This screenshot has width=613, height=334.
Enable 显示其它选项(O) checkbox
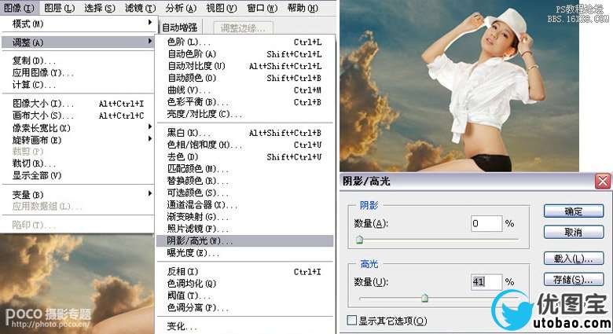[x=352, y=321]
